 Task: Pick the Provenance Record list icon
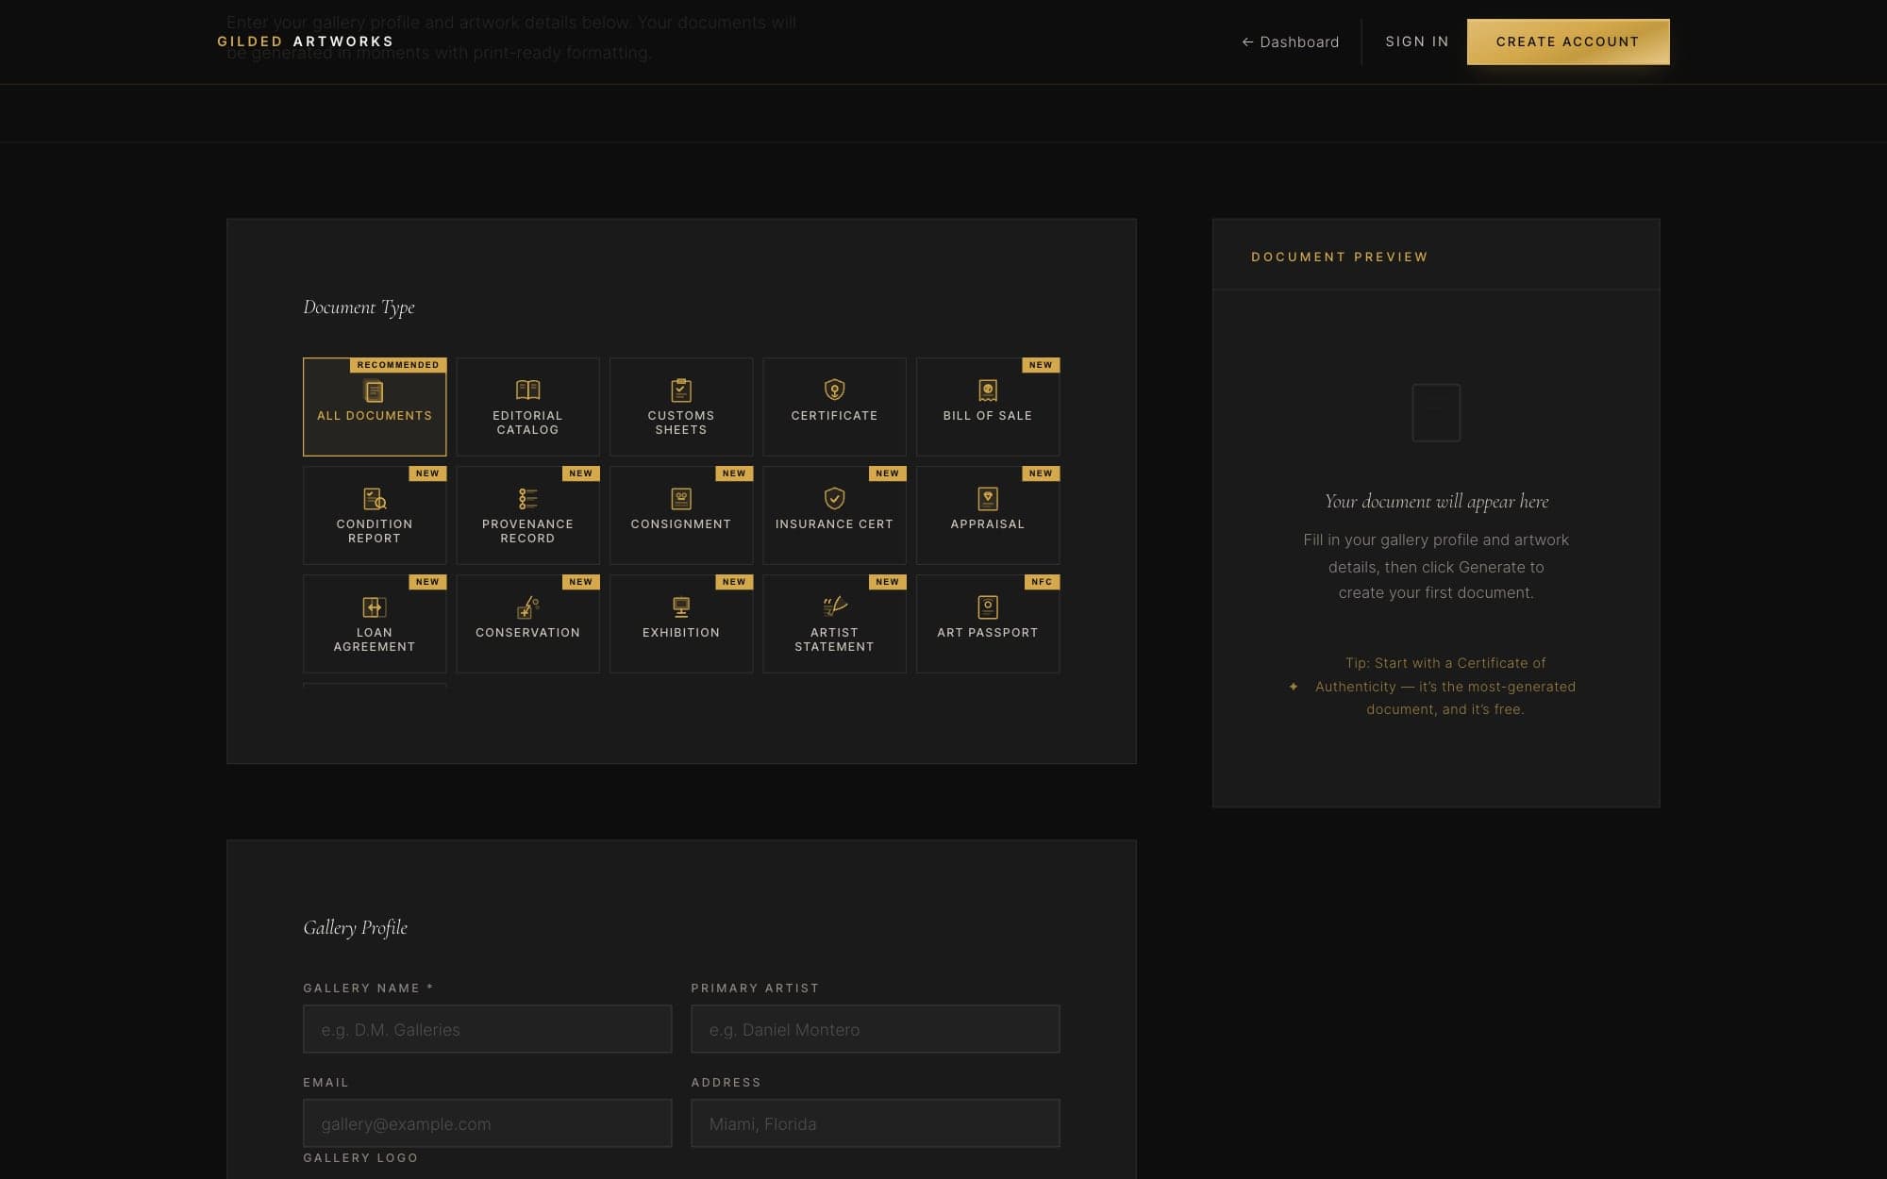(527, 498)
